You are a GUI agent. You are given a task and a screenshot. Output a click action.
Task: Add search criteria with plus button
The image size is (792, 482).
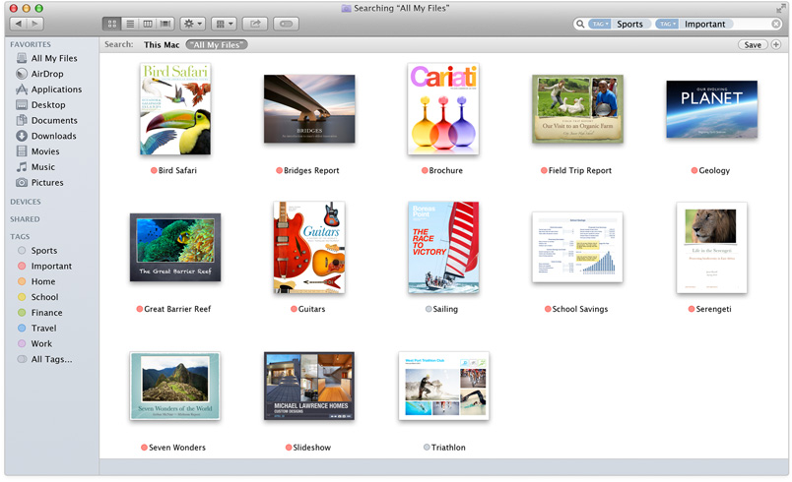(x=776, y=44)
